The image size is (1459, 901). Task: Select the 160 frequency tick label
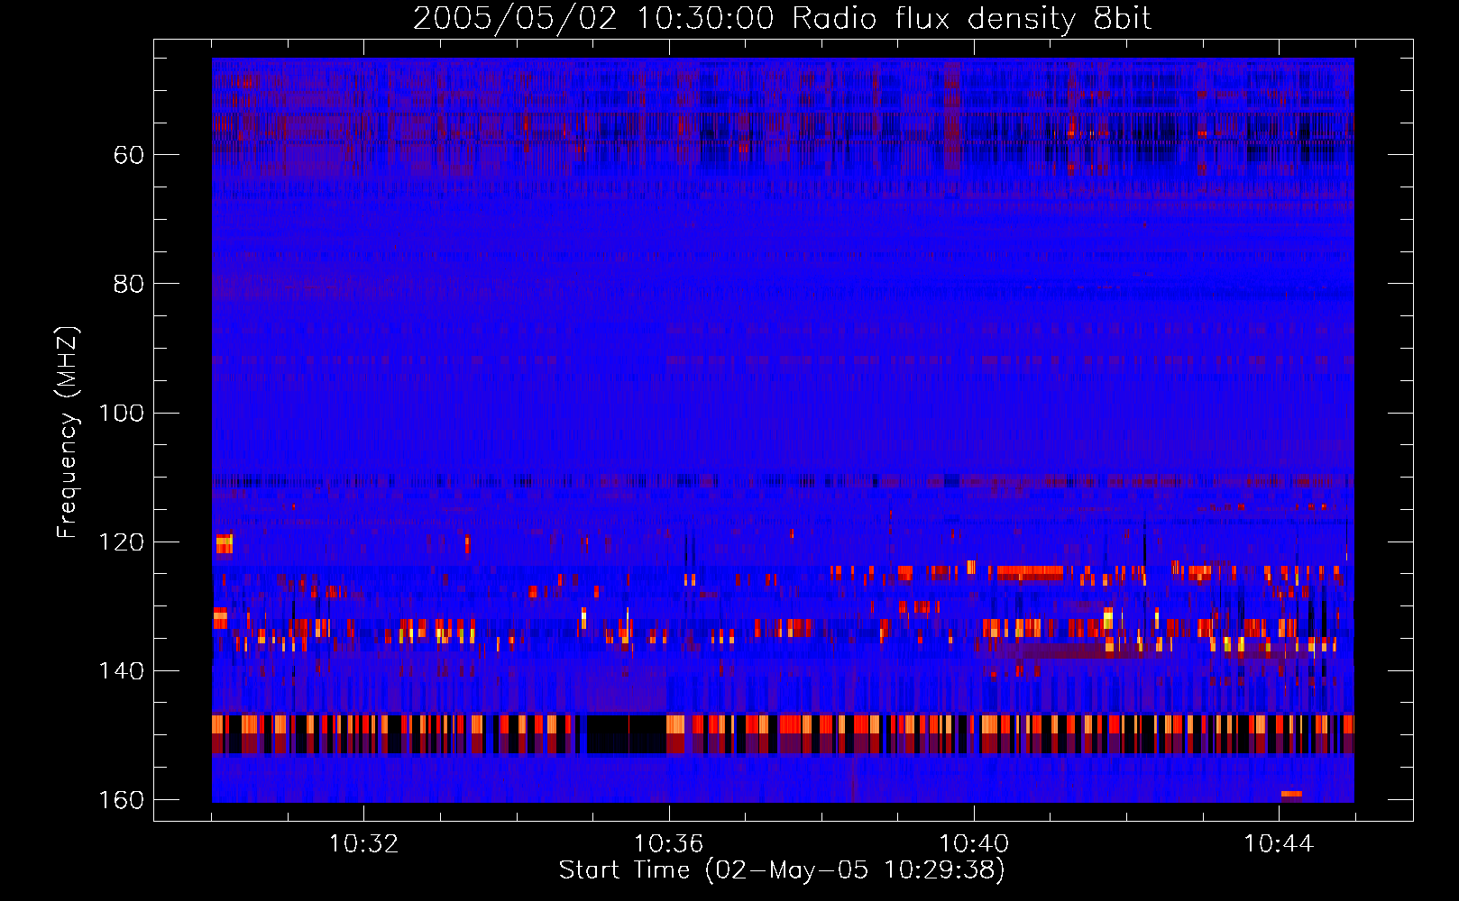[x=121, y=800]
